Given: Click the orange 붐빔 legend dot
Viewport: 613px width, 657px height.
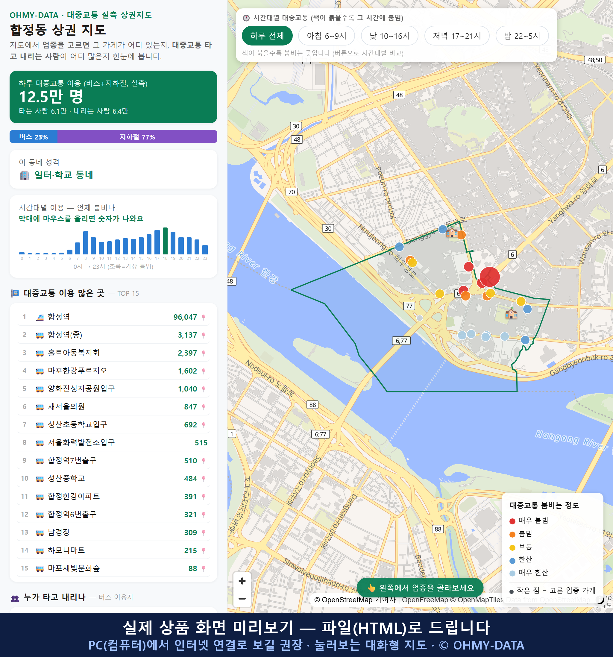Looking at the screenshot, I should click(512, 534).
